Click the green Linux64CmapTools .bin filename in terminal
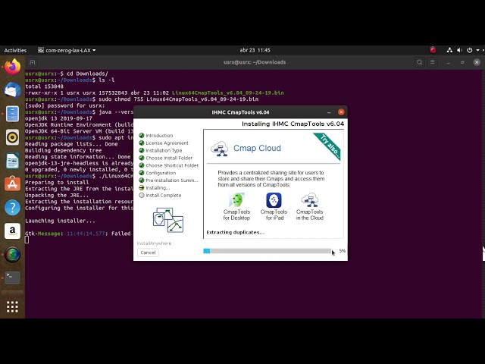 pyautogui.click(x=228, y=93)
